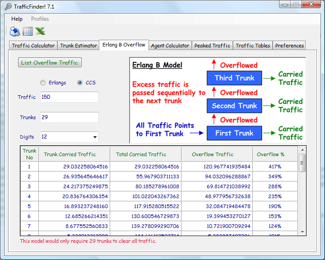Click the cell 48.977956732638
325x260 pixels.
point(217,196)
